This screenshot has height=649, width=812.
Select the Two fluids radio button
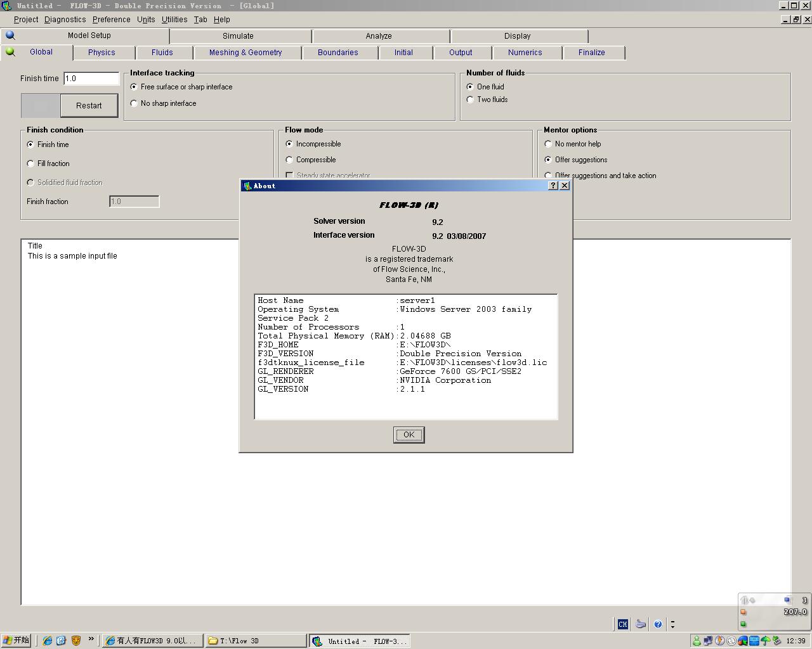(469, 100)
